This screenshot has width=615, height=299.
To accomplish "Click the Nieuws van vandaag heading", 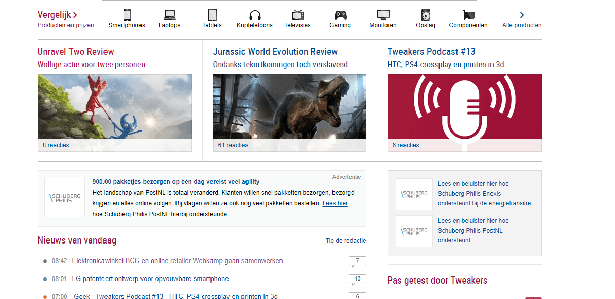I will click(x=77, y=240).
